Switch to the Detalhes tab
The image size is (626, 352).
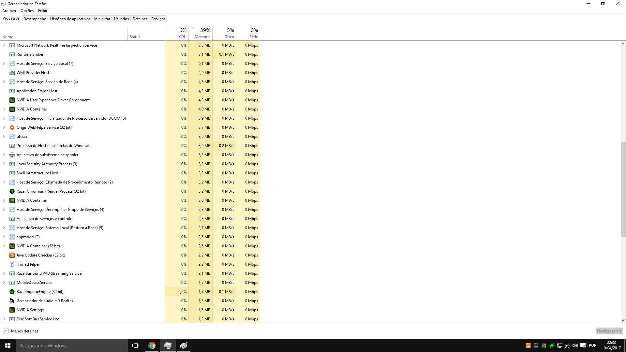(140, 19)
